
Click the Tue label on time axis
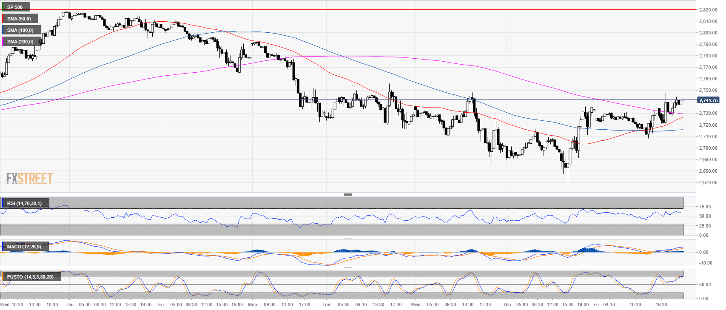point(326,304)
